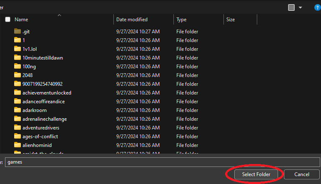The height and width of the screenshot is (184, 321).
Task: Click the Size column header
Action: point(231,20)
